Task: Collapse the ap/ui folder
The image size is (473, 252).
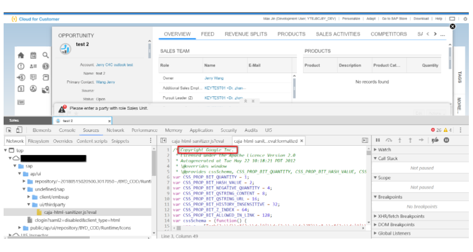Action: [x=20, y=174]
